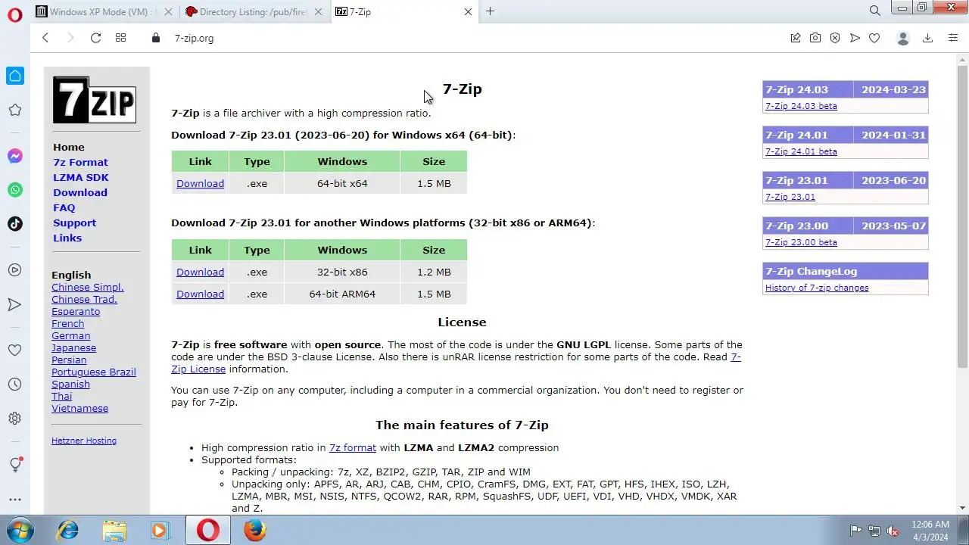Image resolution: width=969 pixels, height=545 pixels.
Task: Open the Hetzner Hosting link
Action: [x=84, y=441]
